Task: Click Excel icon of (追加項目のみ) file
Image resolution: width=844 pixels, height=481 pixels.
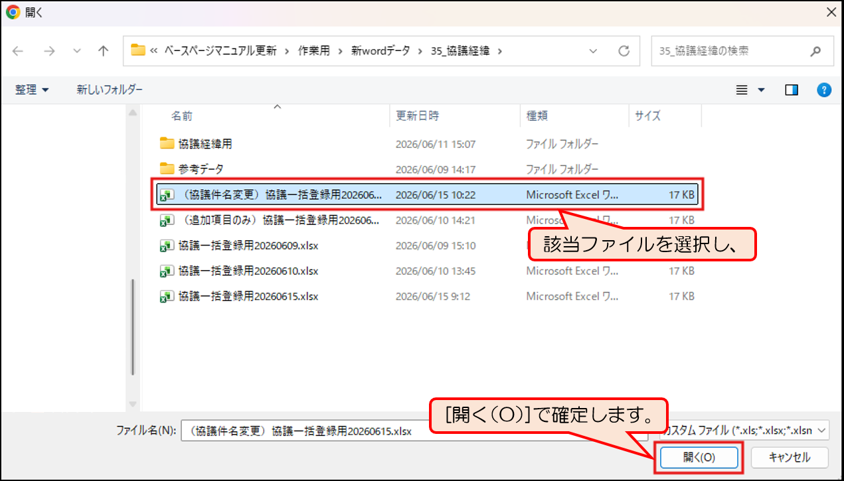Action: (x=167, y=220)
